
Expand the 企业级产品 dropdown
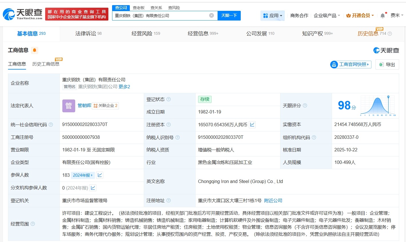[327, 15]
